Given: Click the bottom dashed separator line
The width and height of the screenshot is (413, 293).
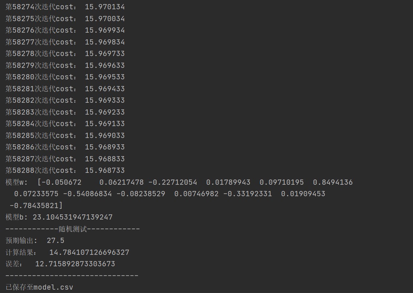Looking at the screenshot, I should click(72, 276).
